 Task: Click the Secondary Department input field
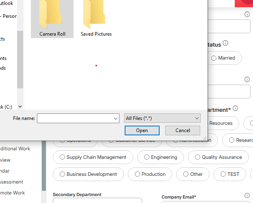[97, 201]
